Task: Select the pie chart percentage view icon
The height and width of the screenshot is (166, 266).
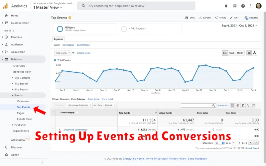Action: tap(238, 105)
